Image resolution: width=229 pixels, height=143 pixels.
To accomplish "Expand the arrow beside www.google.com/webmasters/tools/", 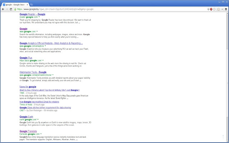I will click(53, 75).
